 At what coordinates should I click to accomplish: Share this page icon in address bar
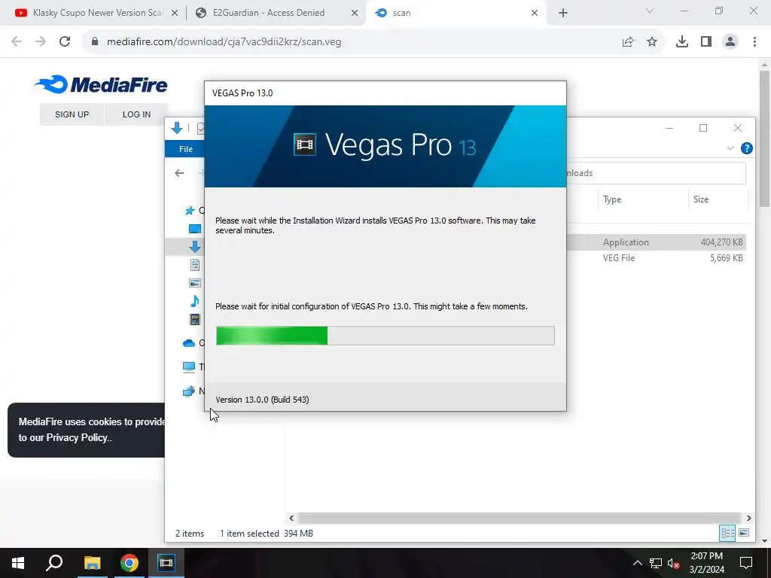[628, 42]
